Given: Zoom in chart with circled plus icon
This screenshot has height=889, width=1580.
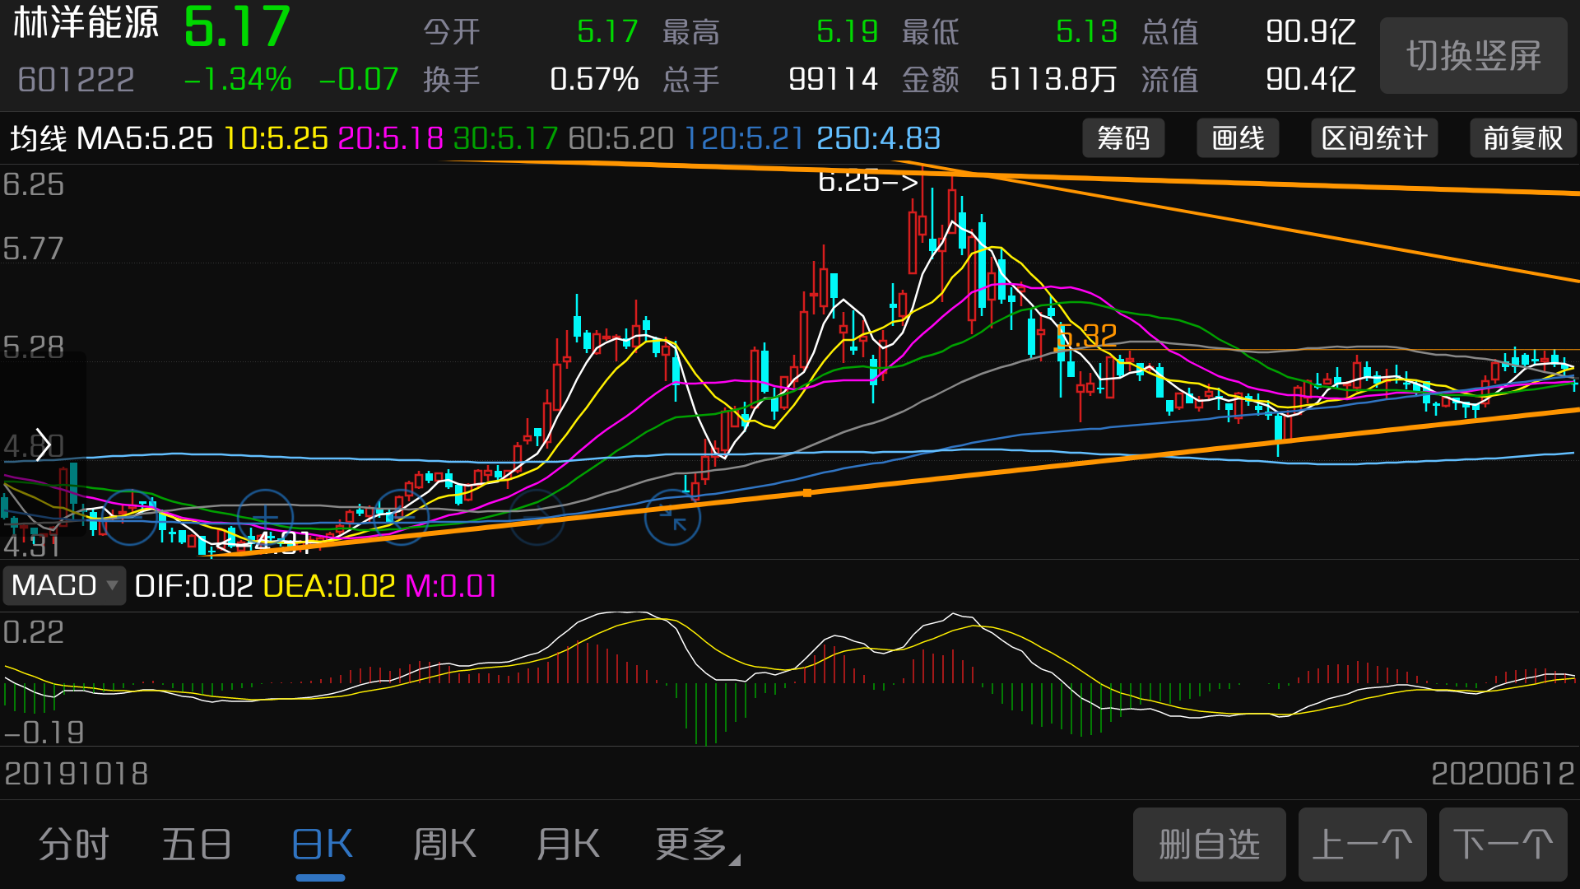Looking at the screenshot, I should (265, 517).
